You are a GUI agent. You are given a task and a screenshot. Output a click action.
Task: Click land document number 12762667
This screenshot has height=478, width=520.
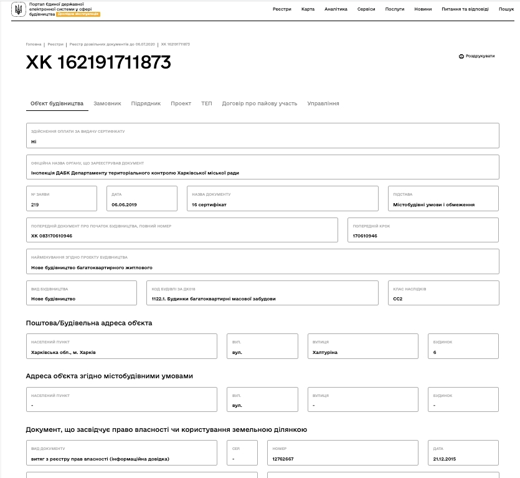283,459
